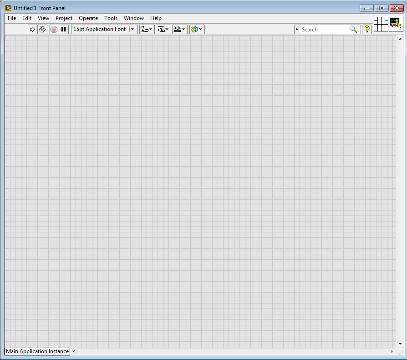
Task: Click the Pause button
Action: click(x=64, y=29)
